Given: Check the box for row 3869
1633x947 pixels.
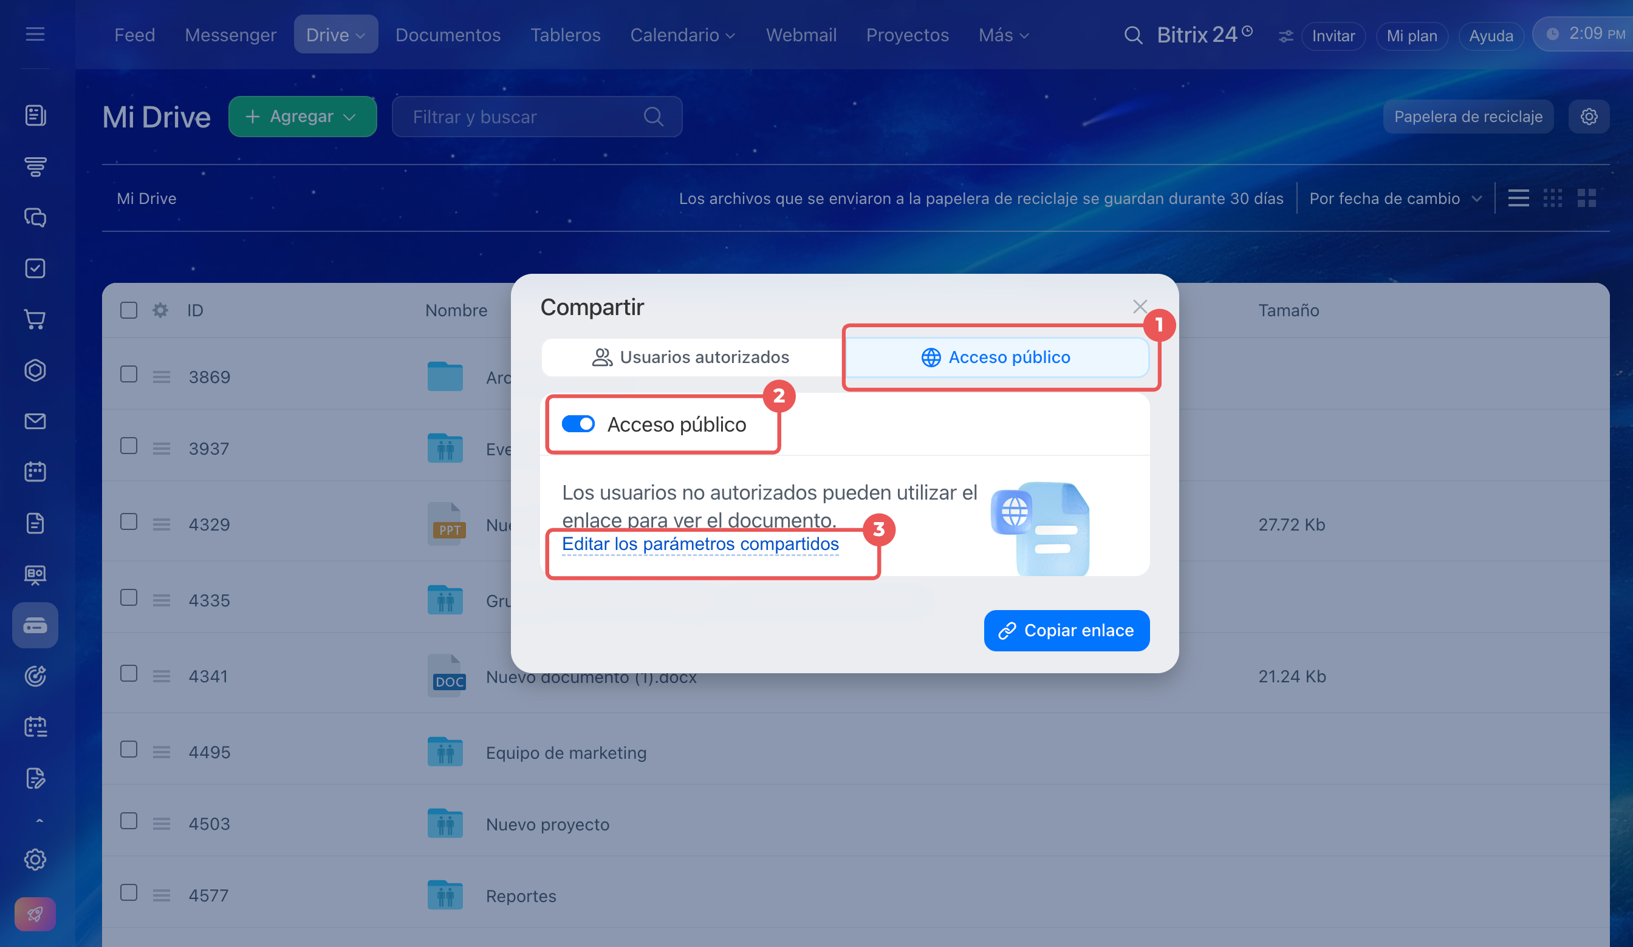Looking at the screenshot, I should 129,375.
